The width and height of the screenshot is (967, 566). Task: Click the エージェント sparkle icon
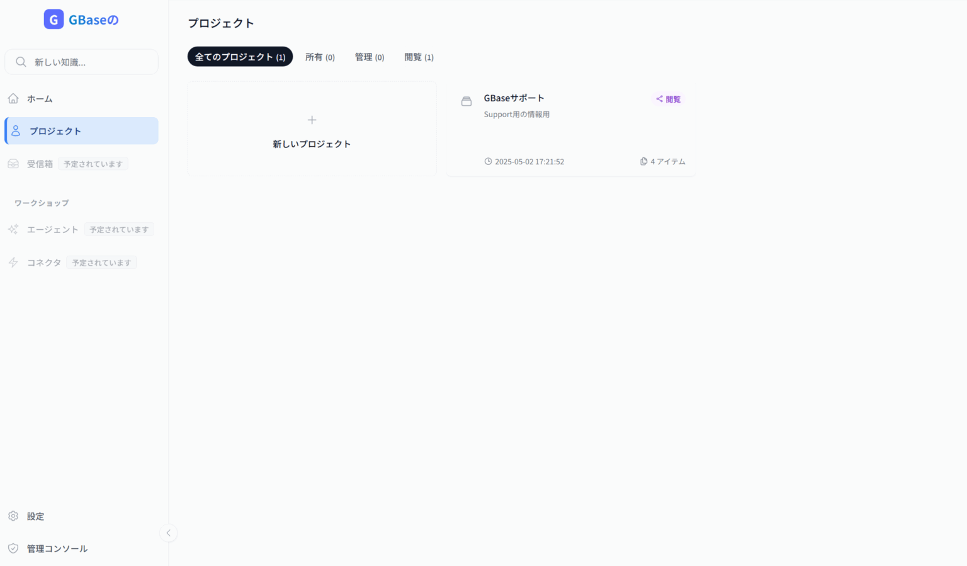pyautogui.click(x=13, y=229)
